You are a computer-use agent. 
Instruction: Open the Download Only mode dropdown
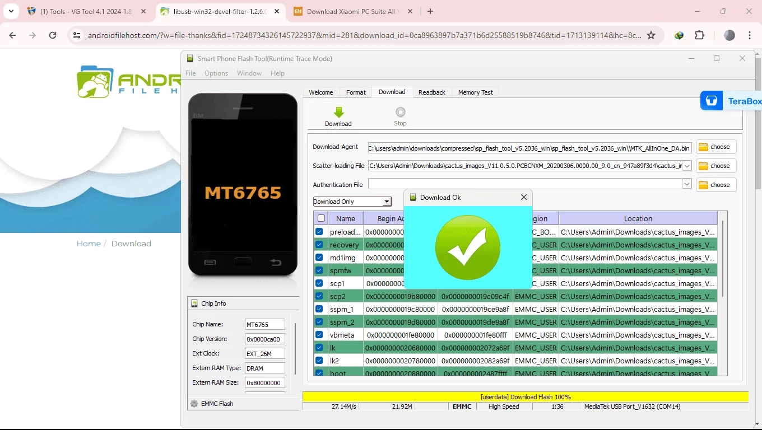point(387,202)
